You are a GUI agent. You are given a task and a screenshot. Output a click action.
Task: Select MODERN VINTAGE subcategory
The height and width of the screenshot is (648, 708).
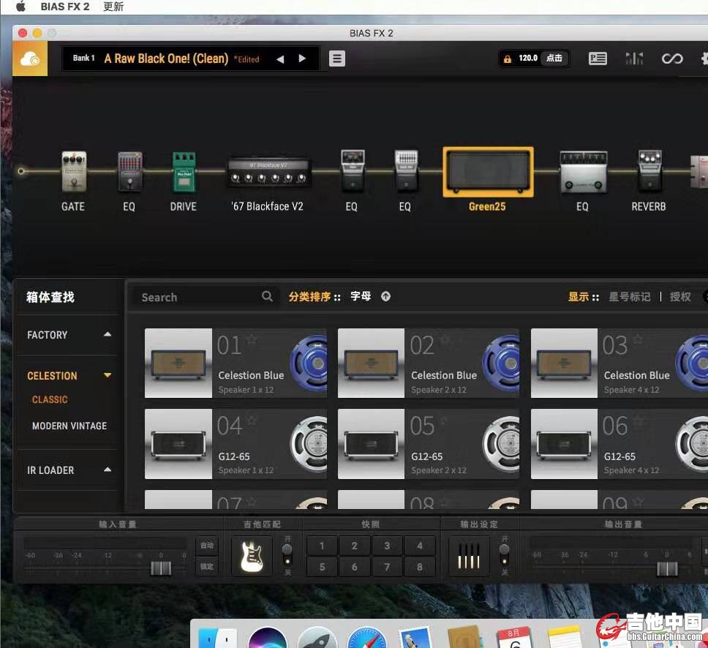coord(69,426)
